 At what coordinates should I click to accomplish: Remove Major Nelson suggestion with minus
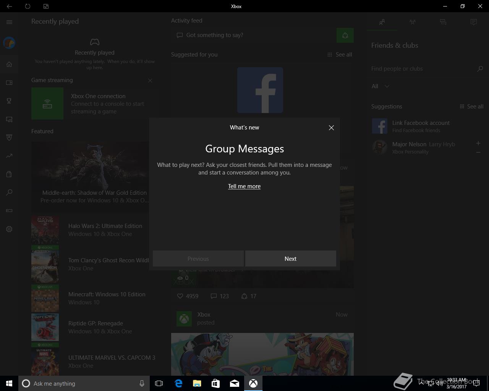click(x=478, y=152)
